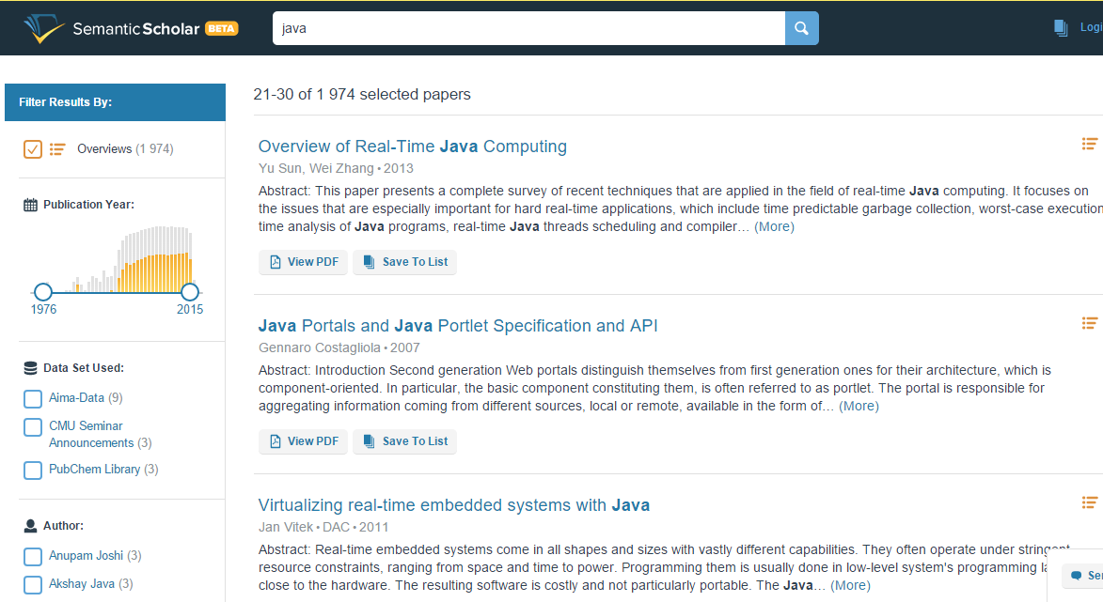Open author Jan Vitek's page
This screenshot has height=602, width=1103.
286,527
